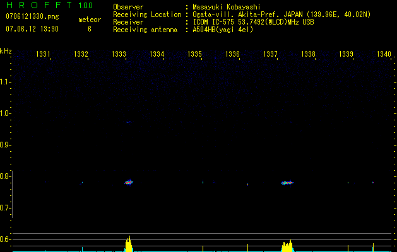This screenshot has height=252, width=397.
Task: Click the 1.0 kHz frequency label
Action: (x=5, y=113)
